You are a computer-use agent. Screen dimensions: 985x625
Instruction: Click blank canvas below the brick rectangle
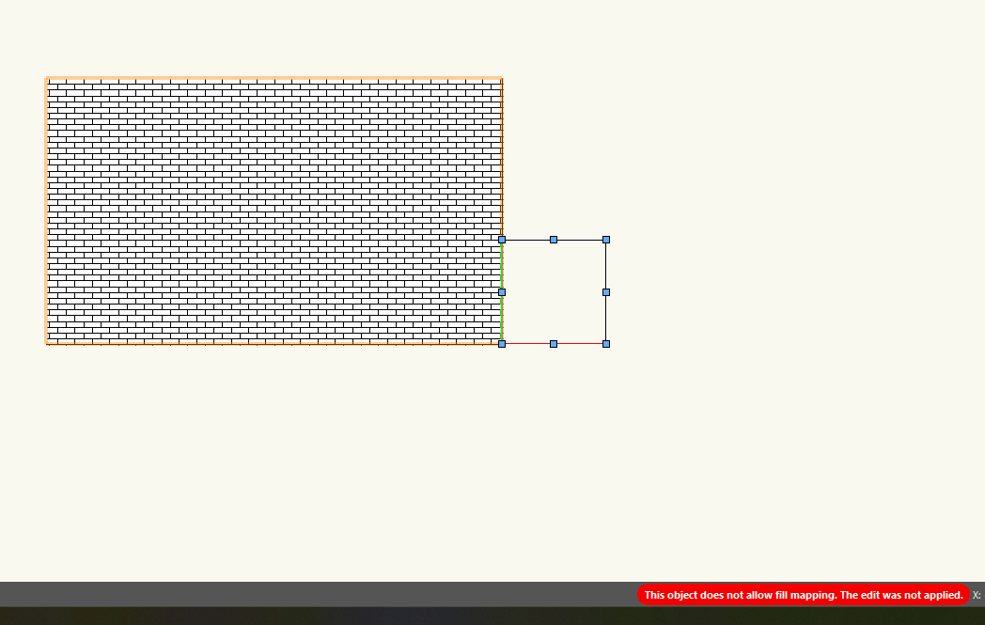273,451
